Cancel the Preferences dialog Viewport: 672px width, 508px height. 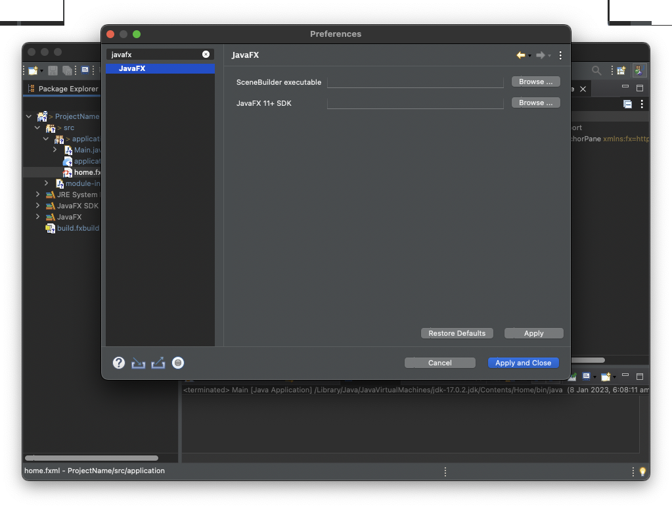click(x=439, y=363)
